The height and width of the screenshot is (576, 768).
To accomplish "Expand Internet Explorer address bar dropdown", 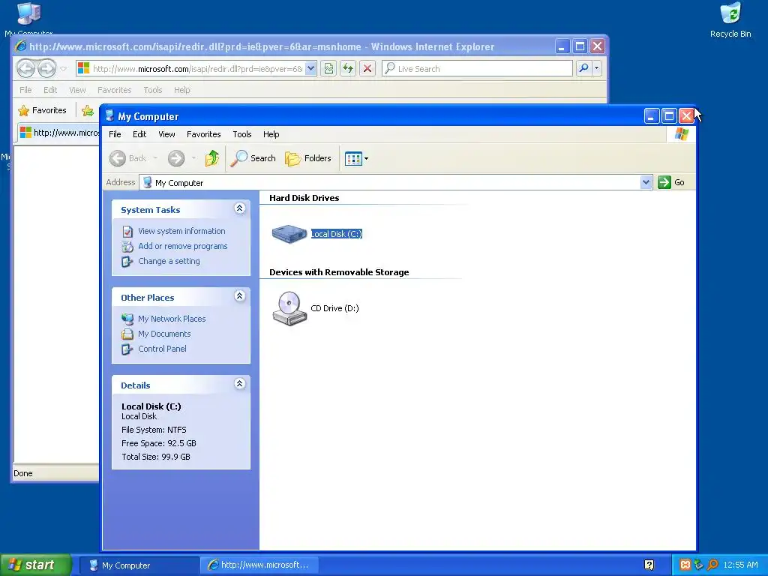I will 310,68.
